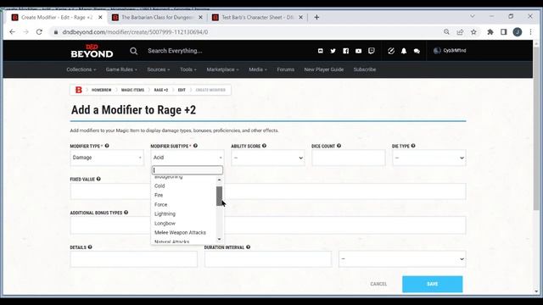Click the Die Type help icon
The height and width of the screenshot is (305, 543).
pos(413,146)
